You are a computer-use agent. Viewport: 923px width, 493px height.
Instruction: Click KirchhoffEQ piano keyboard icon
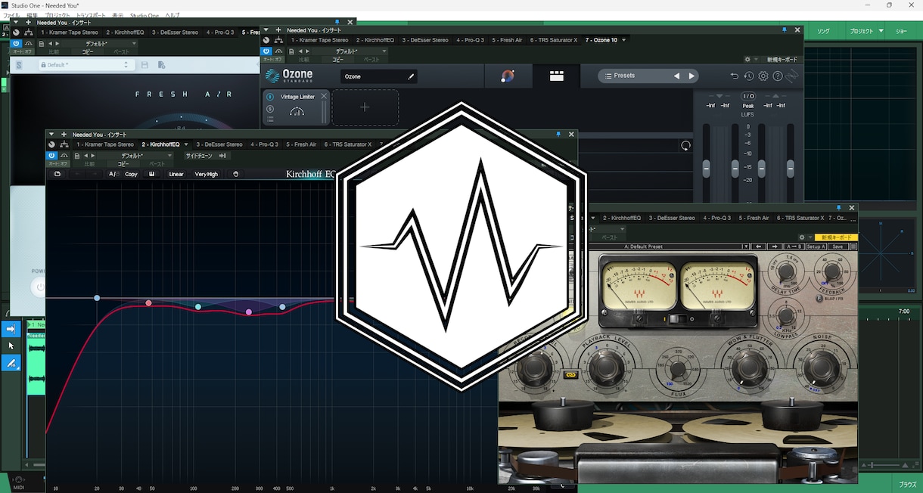pos(152,174)
